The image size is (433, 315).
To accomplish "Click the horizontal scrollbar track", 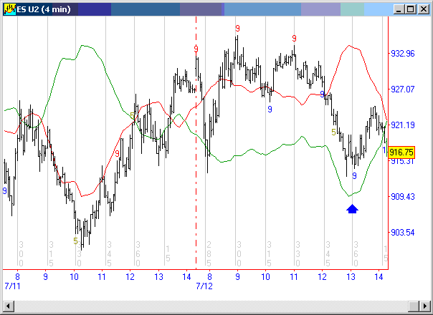I will (215, 307).
